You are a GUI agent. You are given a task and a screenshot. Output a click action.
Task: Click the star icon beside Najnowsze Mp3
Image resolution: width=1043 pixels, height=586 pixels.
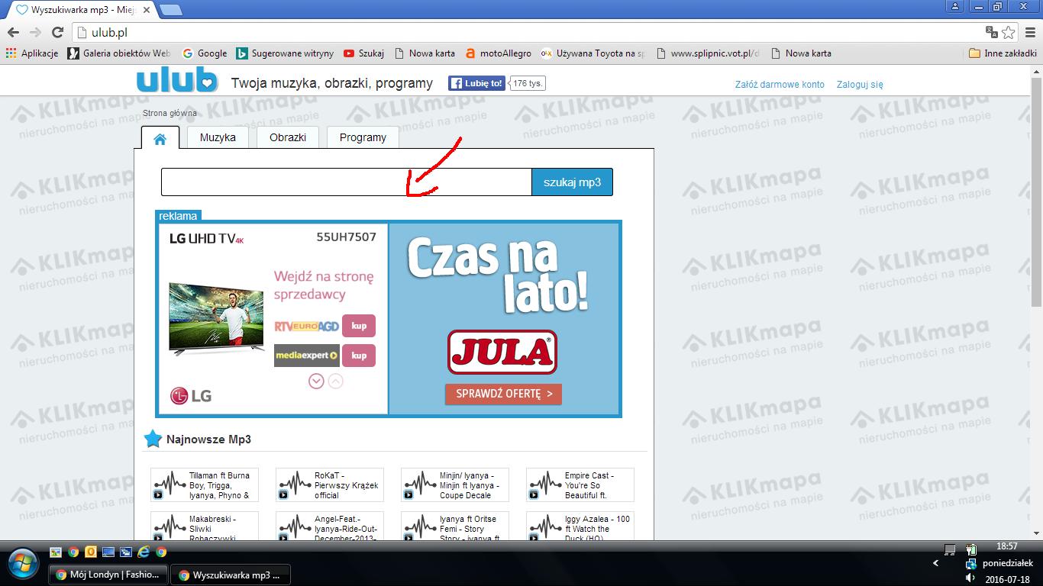point(153,439)
